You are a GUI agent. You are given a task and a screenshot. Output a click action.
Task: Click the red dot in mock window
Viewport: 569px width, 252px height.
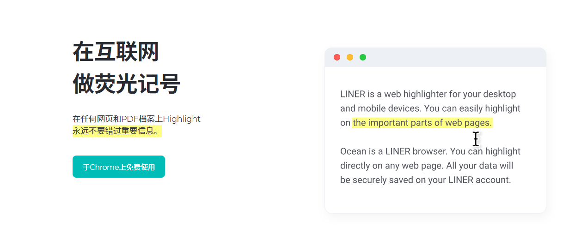pos(337,57)
